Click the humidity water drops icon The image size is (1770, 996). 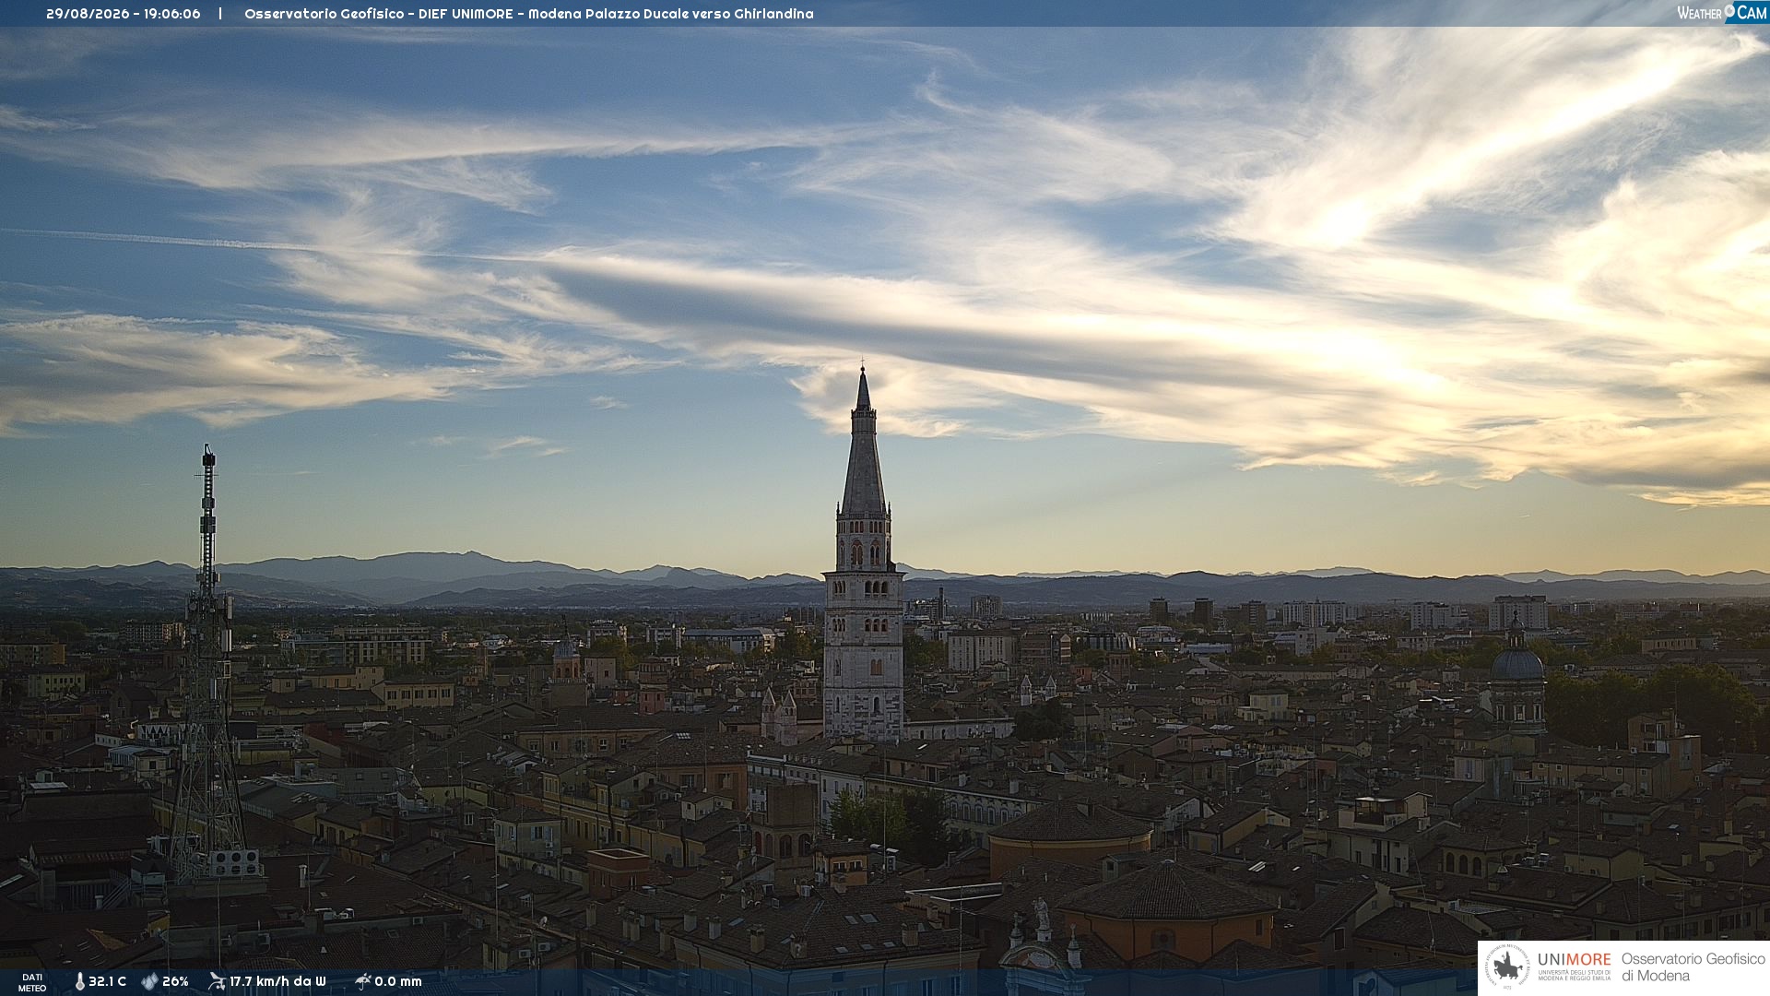point(149,981)
